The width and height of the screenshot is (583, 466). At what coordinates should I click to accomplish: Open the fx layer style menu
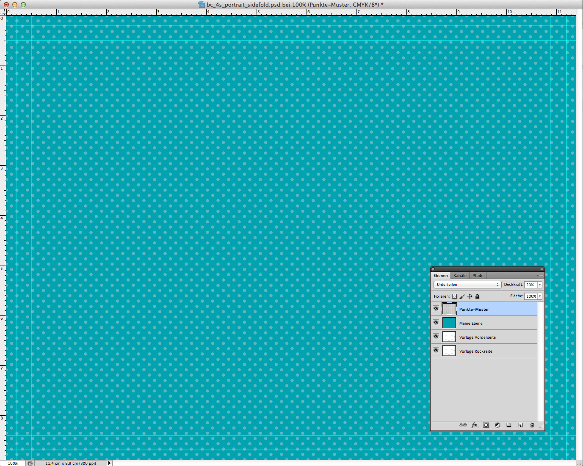click(x=475, y=425)
